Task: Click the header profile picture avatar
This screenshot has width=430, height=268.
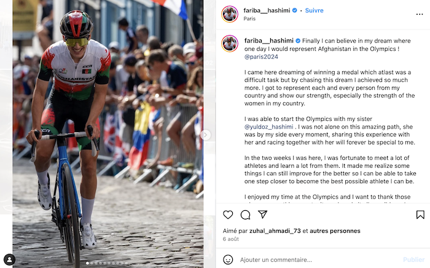Action: click(x=230, y=14)
